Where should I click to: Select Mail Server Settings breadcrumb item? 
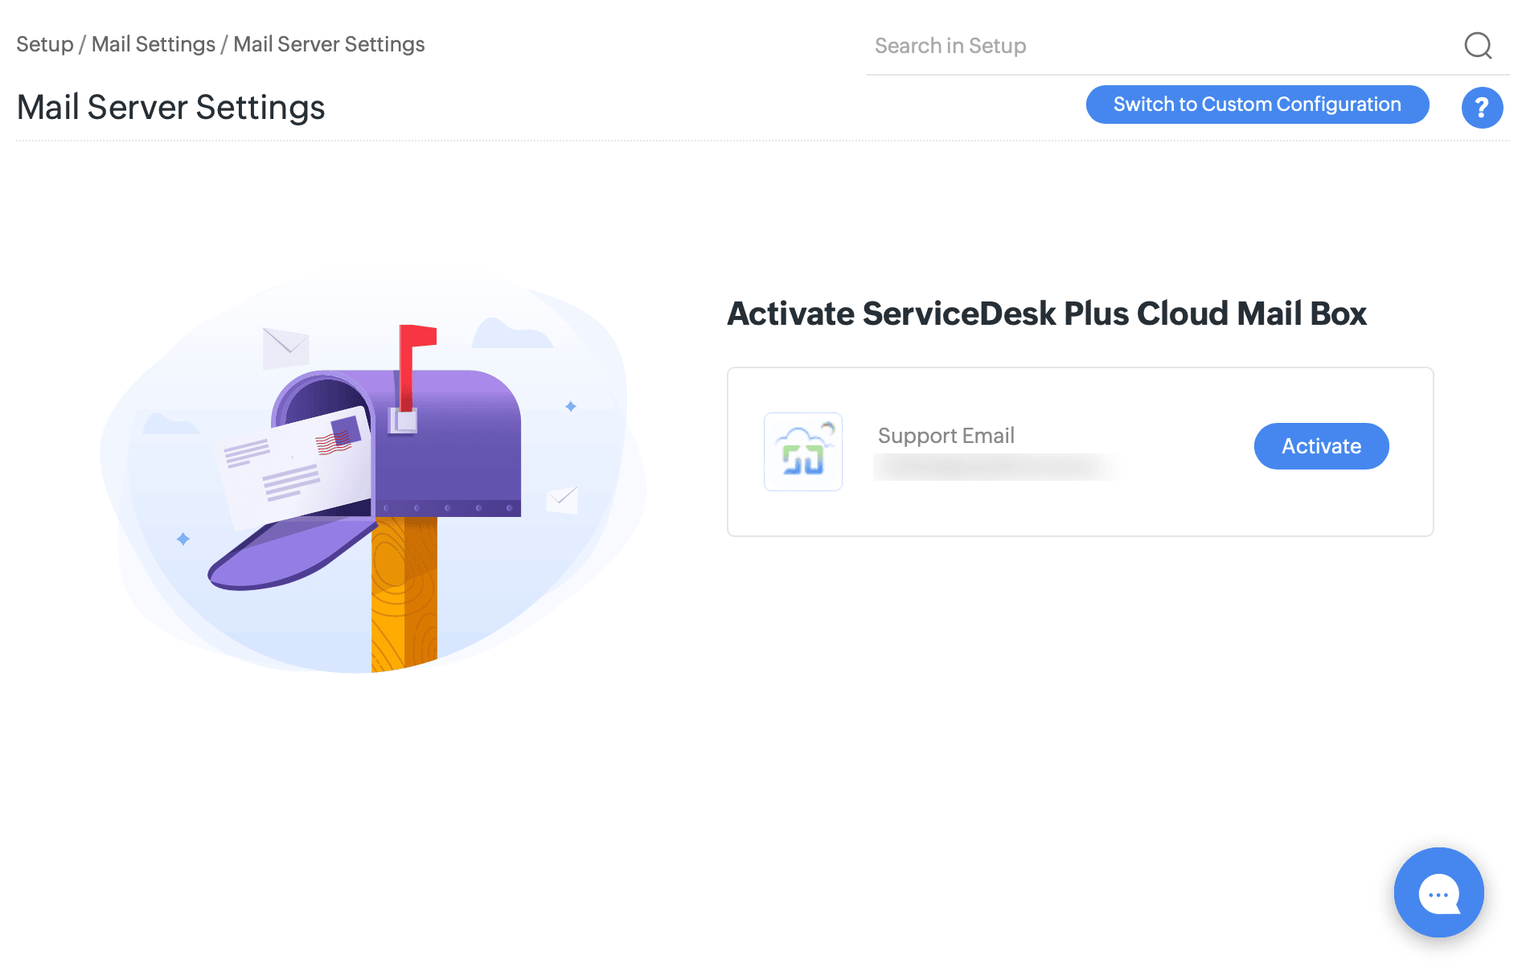pos(329,44)
